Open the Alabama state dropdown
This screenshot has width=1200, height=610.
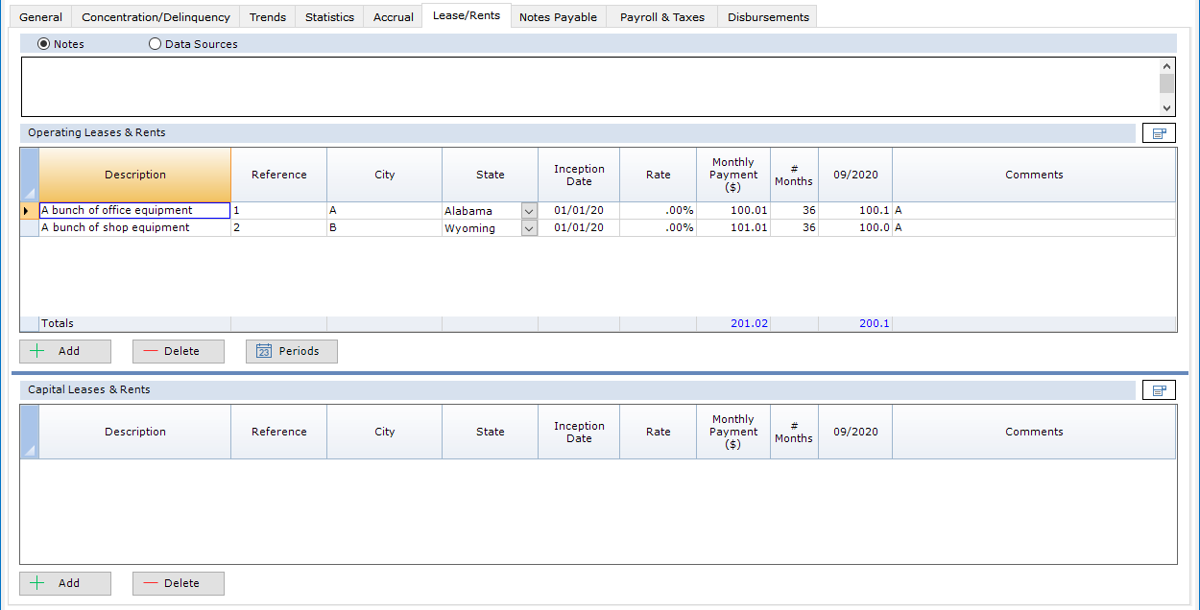pyautogui.click(x=529, y=211)
